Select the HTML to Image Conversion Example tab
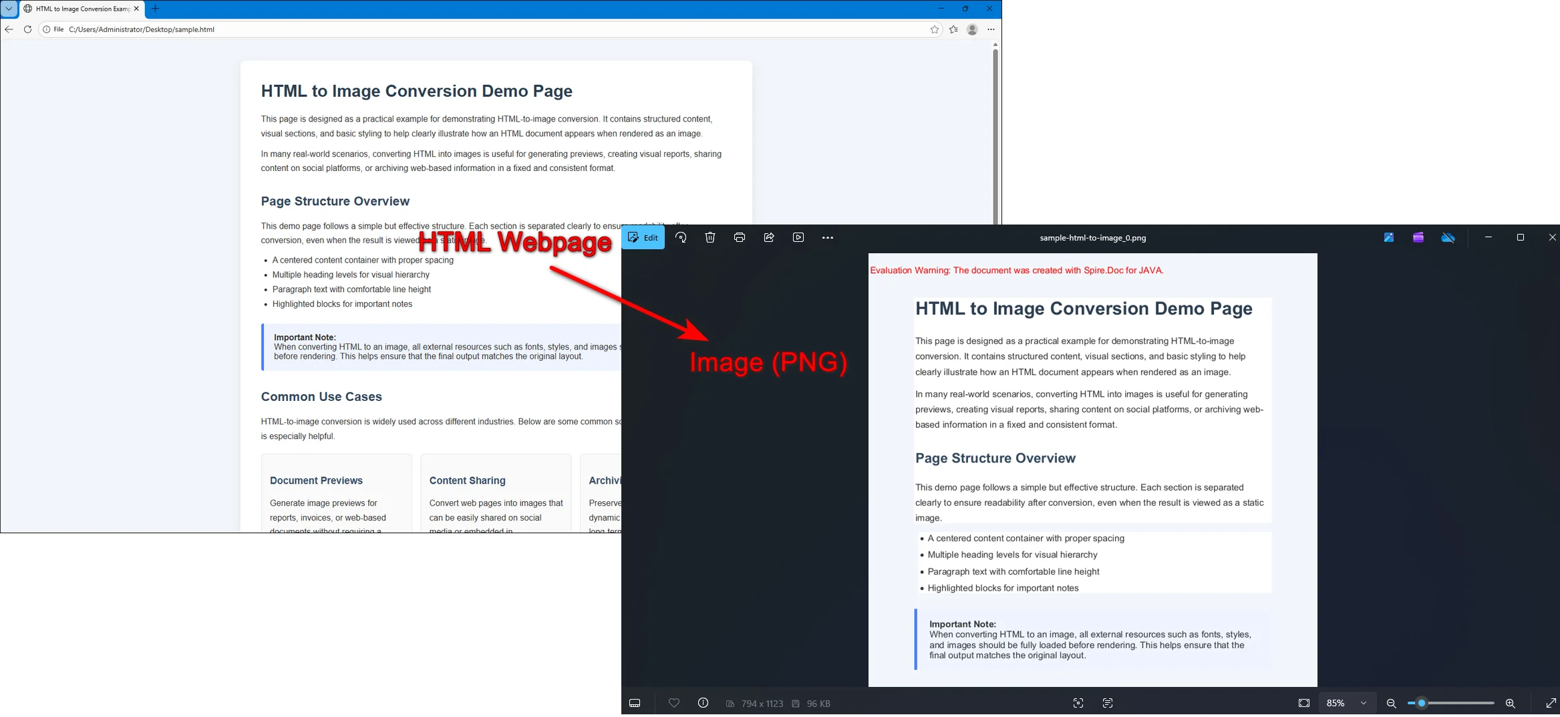The image size is (1560, 717). click(80, 9)
